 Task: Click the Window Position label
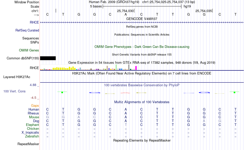point(27,2)
